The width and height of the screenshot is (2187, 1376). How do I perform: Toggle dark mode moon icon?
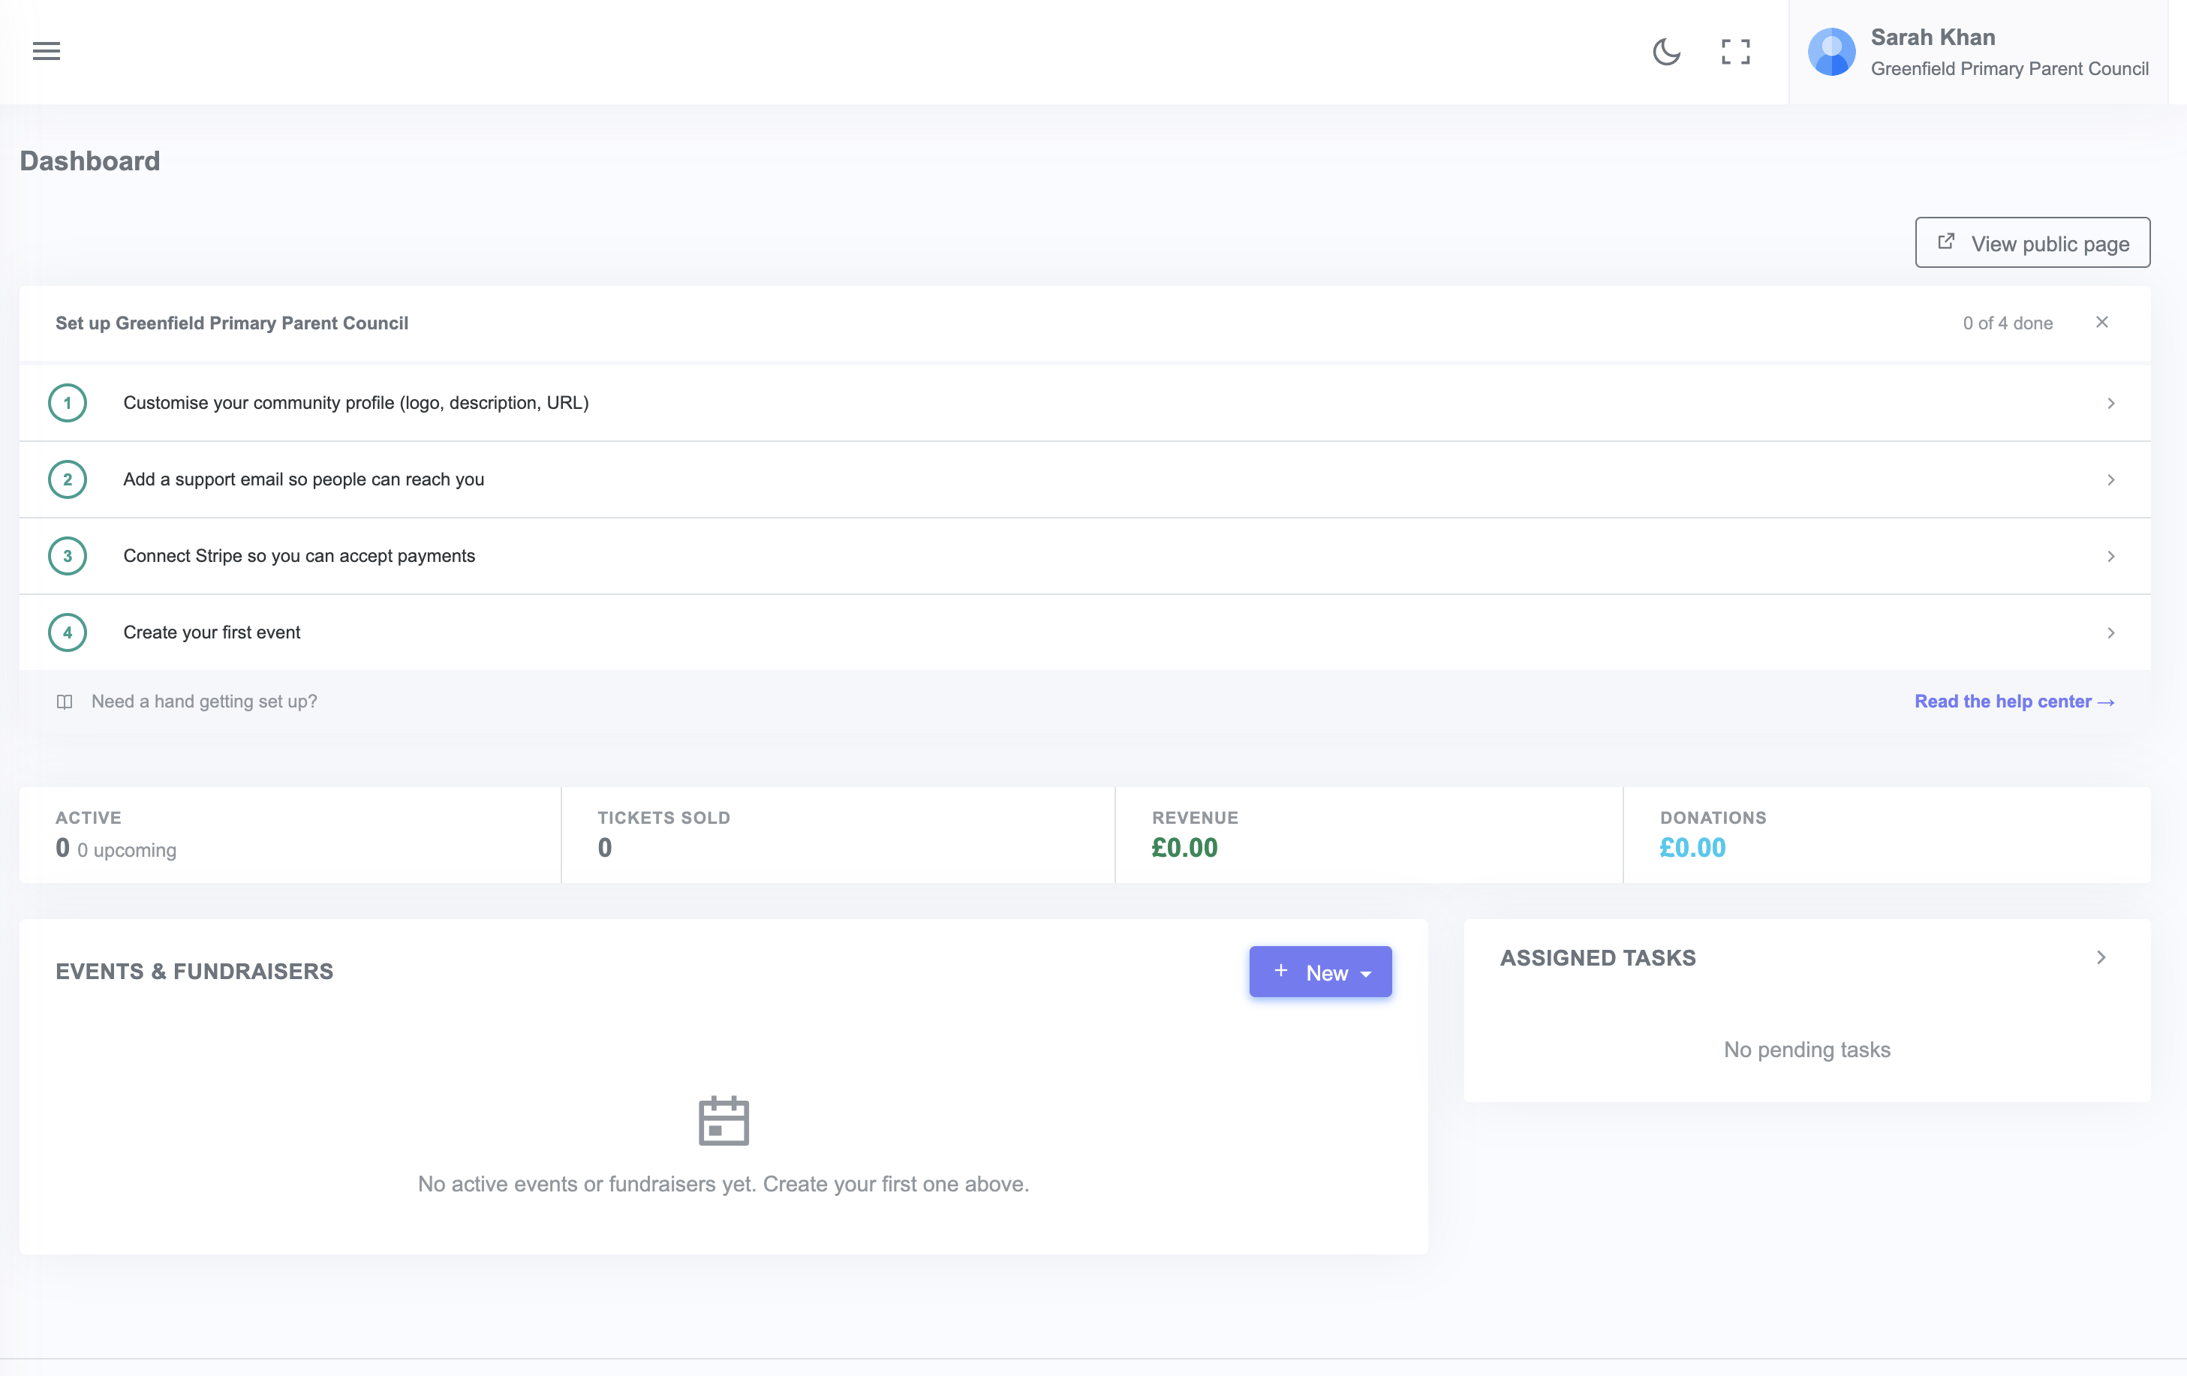coord(1665,52)
